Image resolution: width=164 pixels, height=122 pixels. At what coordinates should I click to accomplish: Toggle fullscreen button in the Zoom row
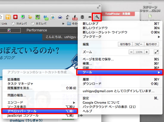click(x=156, y=52)
